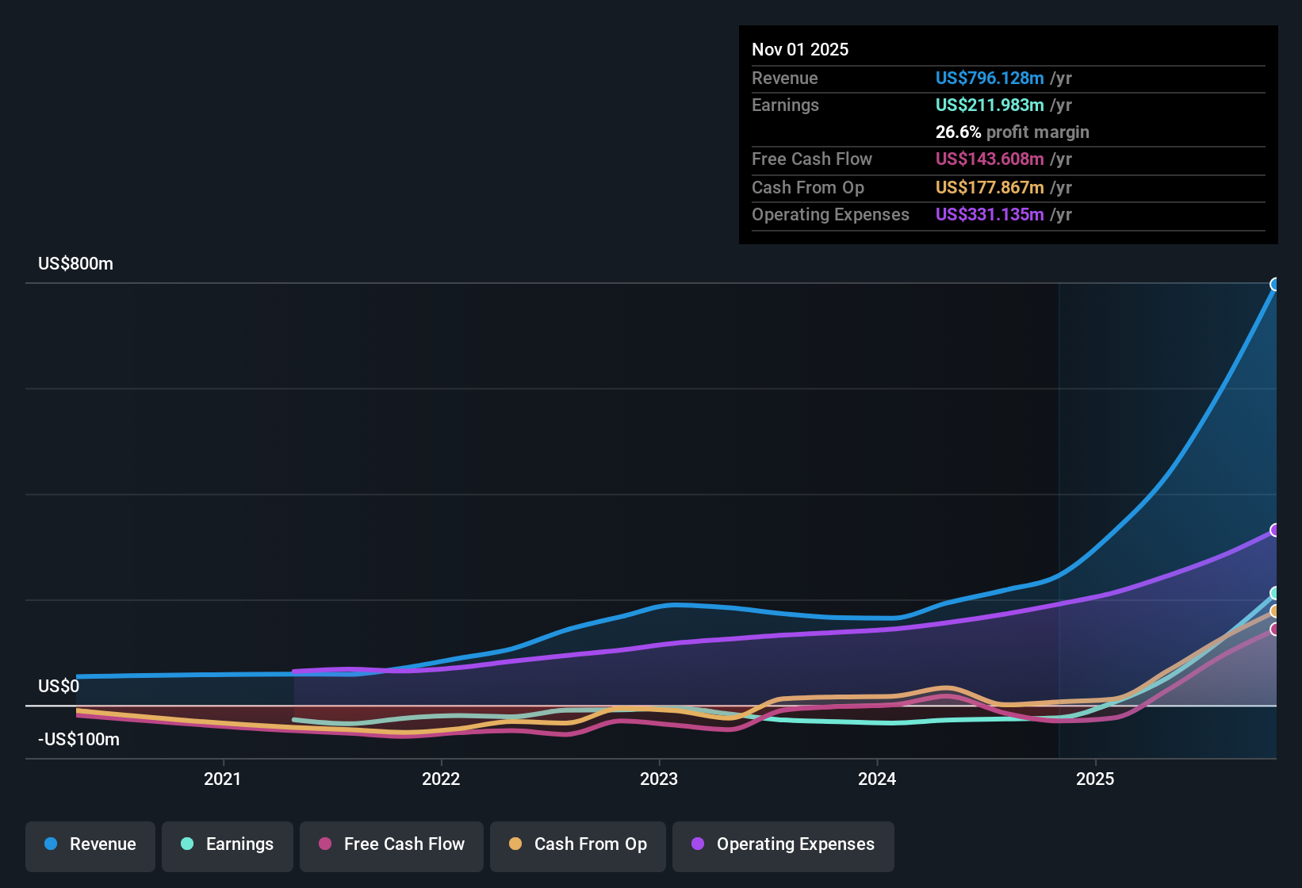This screenshot has height=888, width=1302.
Task: Click the 26.6% profit margin text
Action: [1013, 132]
